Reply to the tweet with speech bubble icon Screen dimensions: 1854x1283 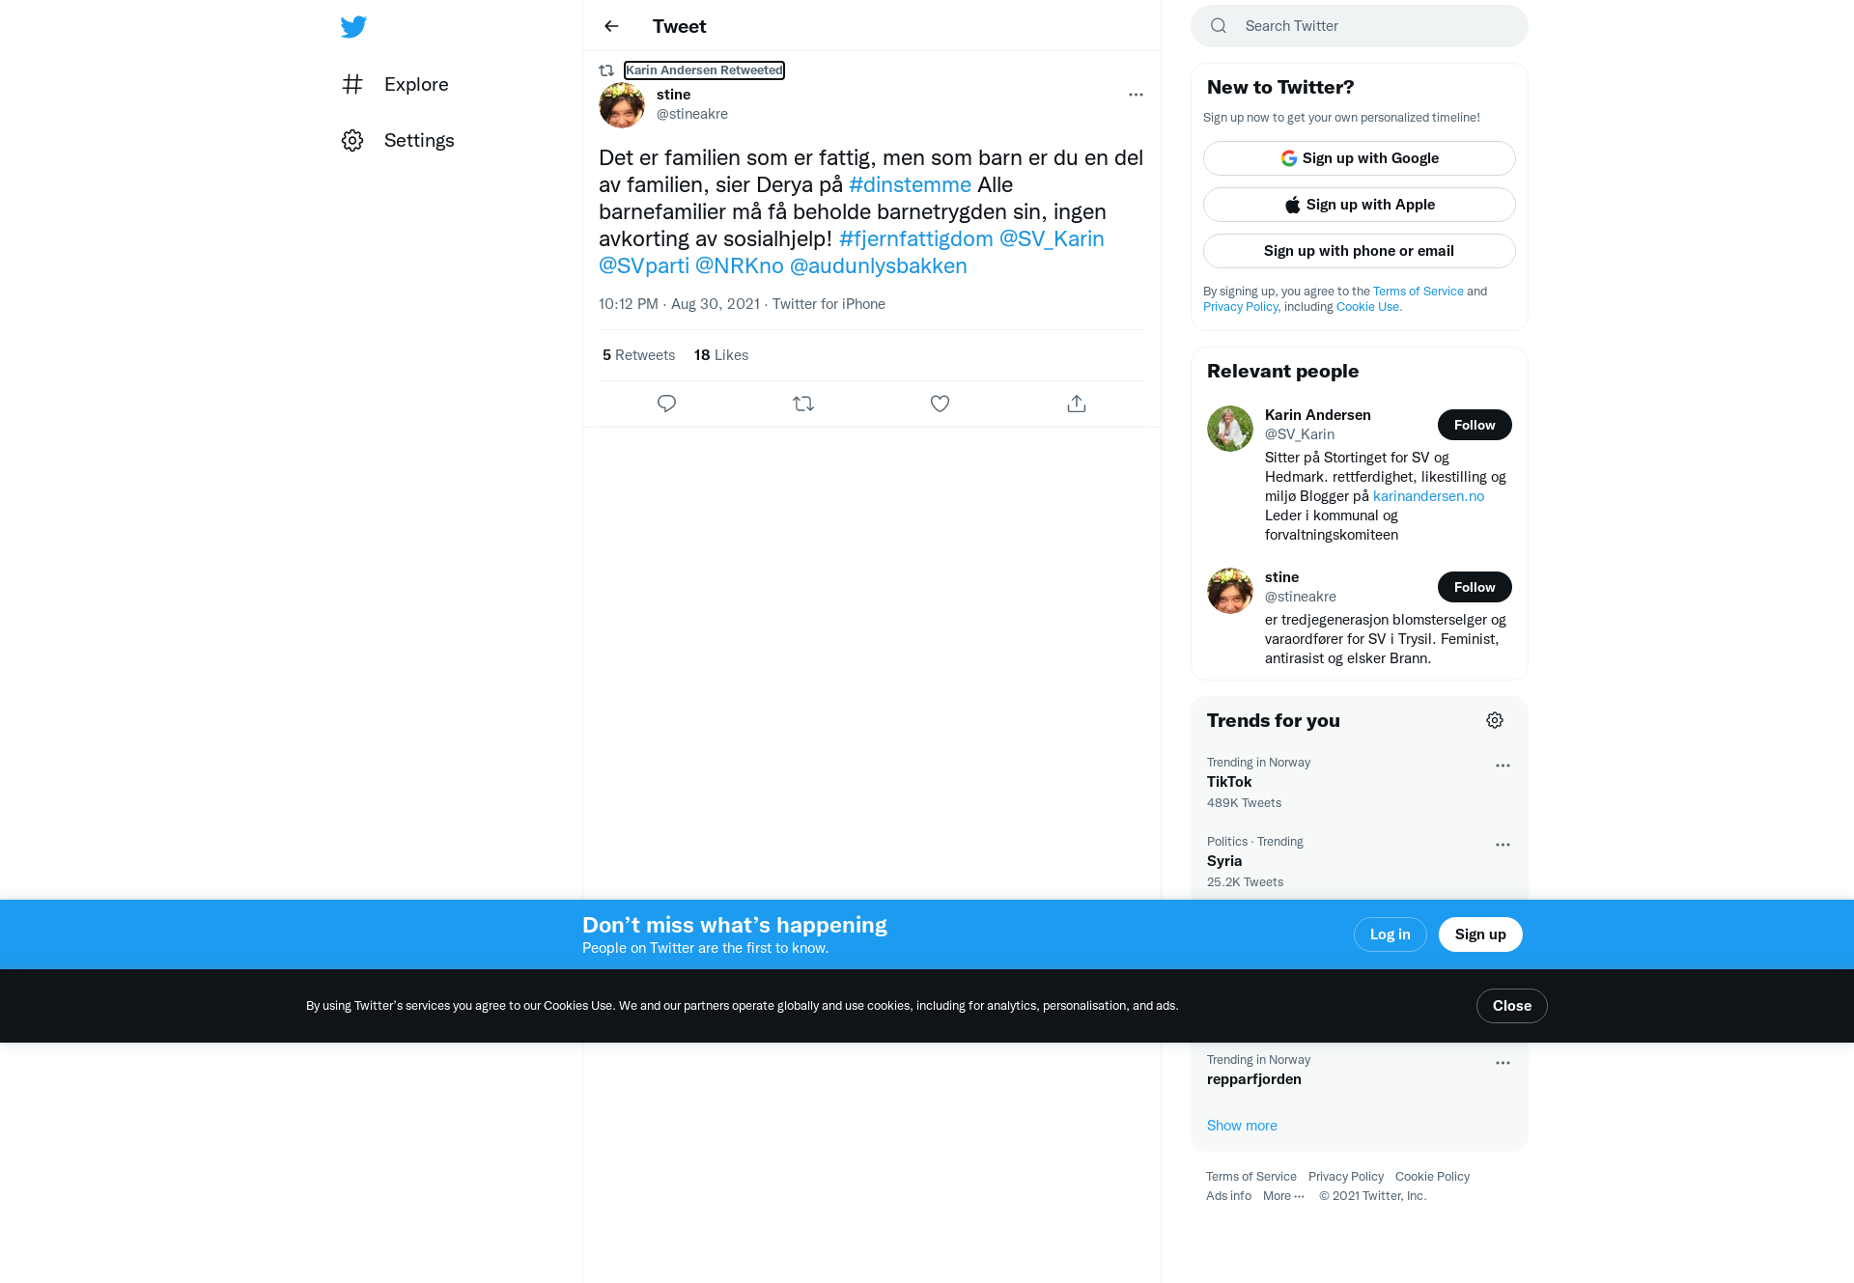(666, 404)
